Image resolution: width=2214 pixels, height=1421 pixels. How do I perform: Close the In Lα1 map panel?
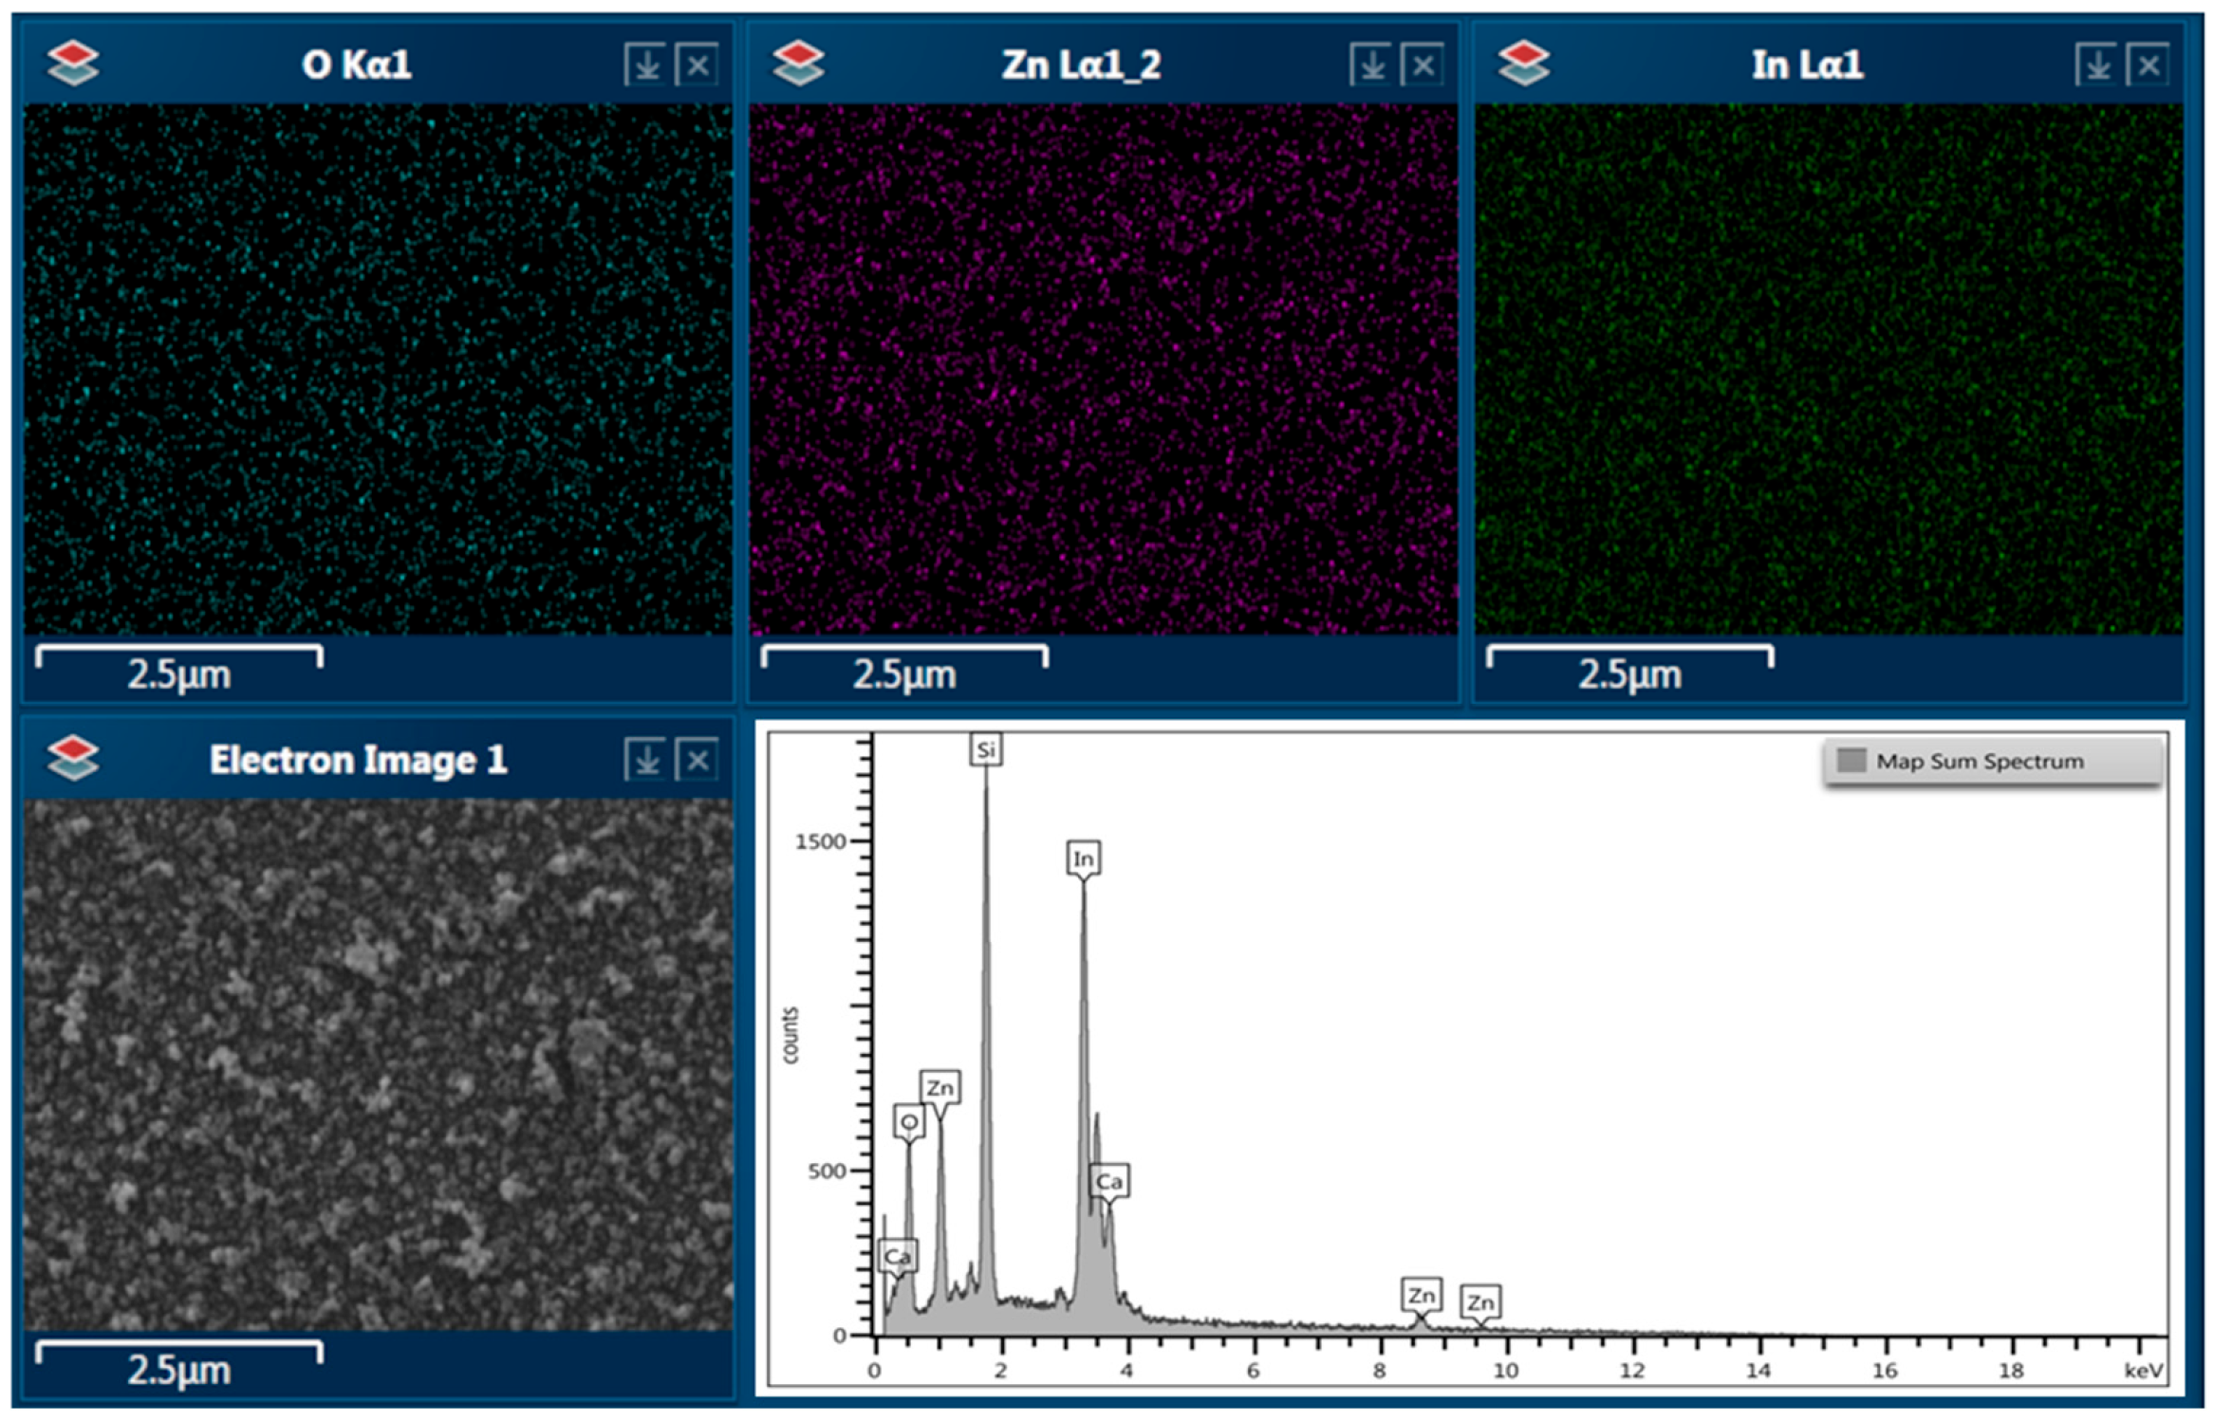tap(2149, 65)
